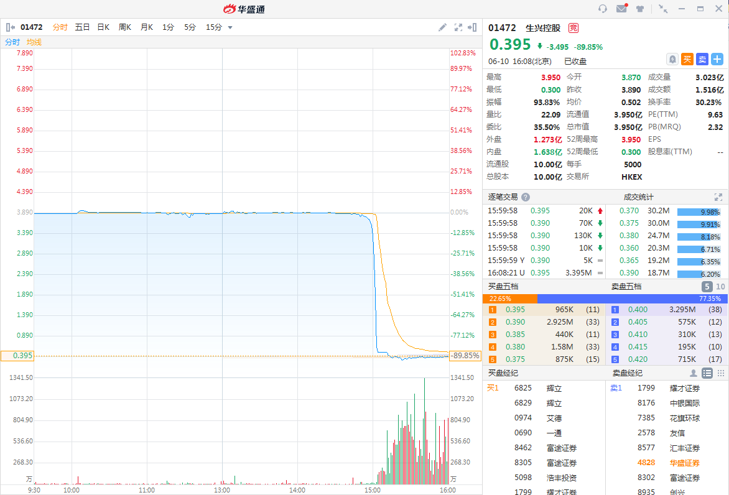Switch order book to 10 levels

tap(720, 287)
